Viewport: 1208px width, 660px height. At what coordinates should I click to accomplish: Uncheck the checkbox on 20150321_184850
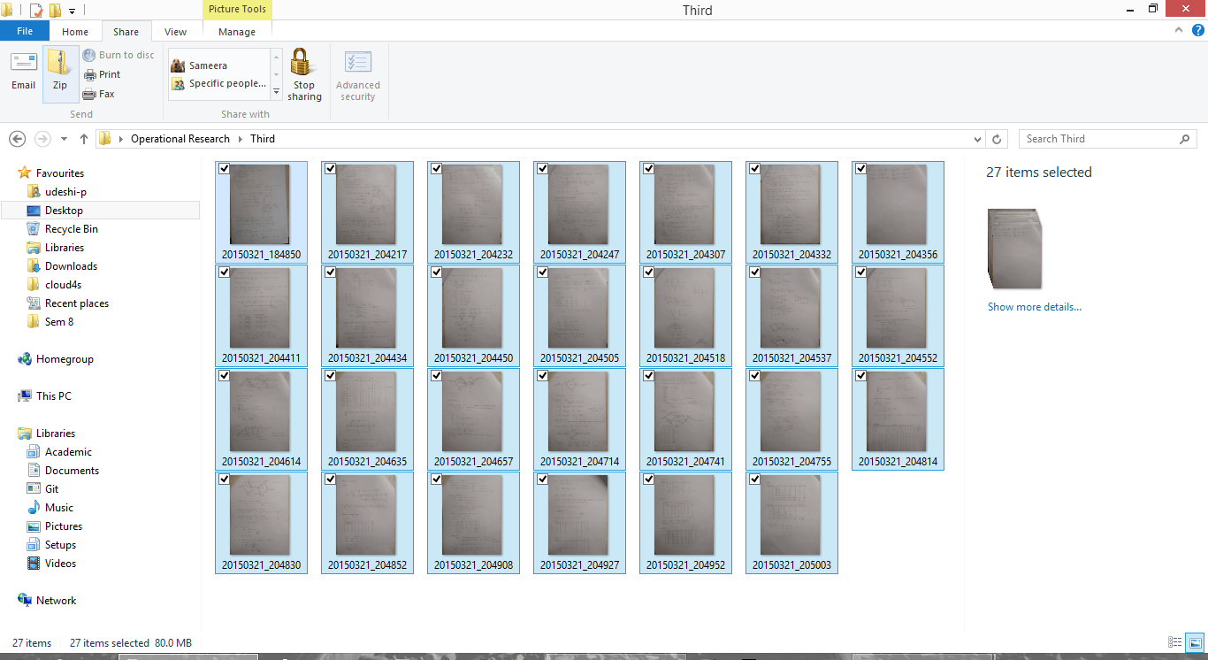tap(225, 169)
